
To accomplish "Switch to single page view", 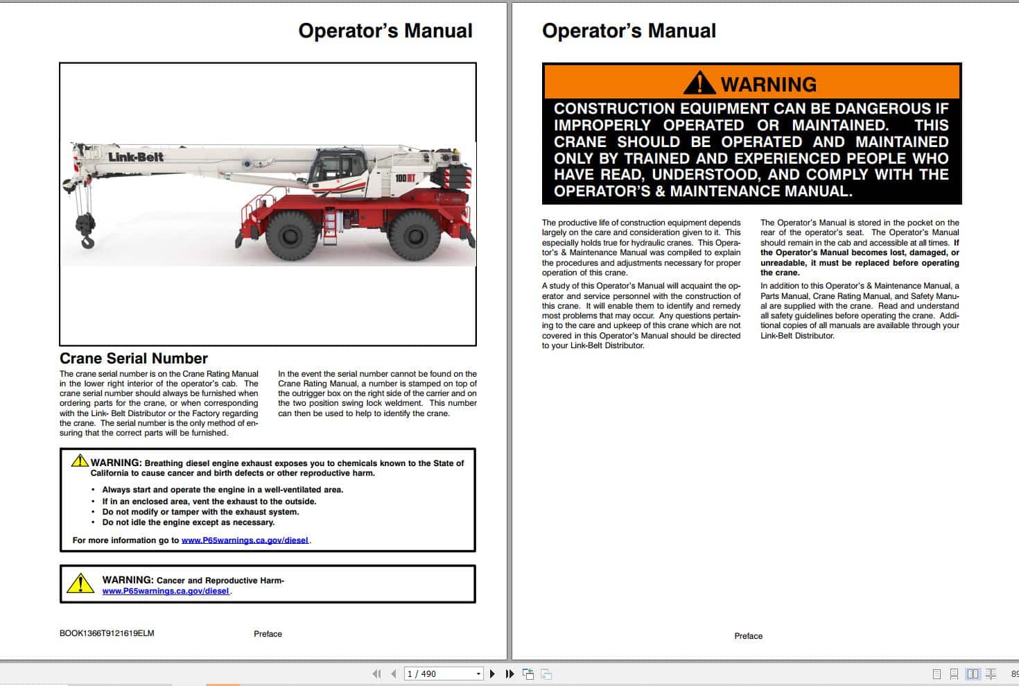I will pyautogui.click(x=937, y=673).
